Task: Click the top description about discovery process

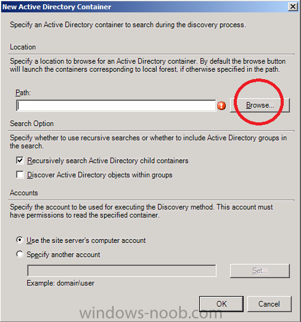Action: pos(128,25)
